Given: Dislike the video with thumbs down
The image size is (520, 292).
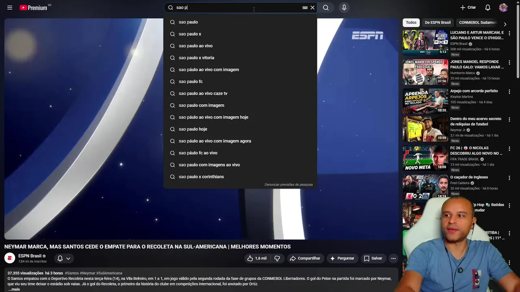Looking at the screenshot, I should (277, 258).
